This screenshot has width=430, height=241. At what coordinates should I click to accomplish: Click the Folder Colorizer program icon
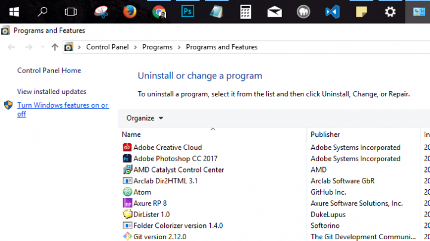click(127, 225)
